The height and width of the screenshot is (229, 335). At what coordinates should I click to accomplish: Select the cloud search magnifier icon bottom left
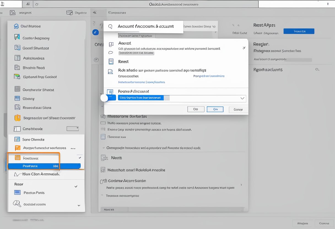click(17, 204)
